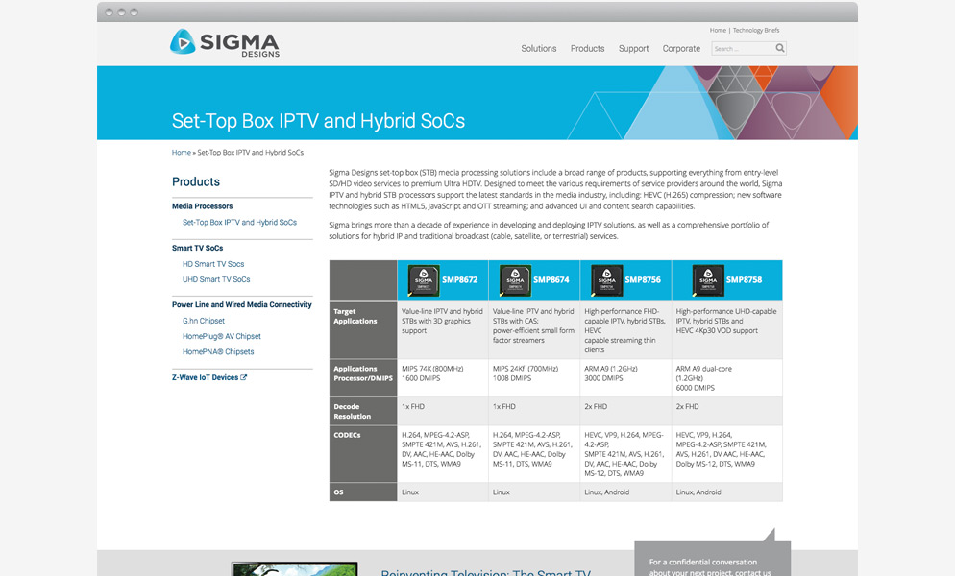
Task: Open G.hn Chipset link
Action: pos(204,321)
